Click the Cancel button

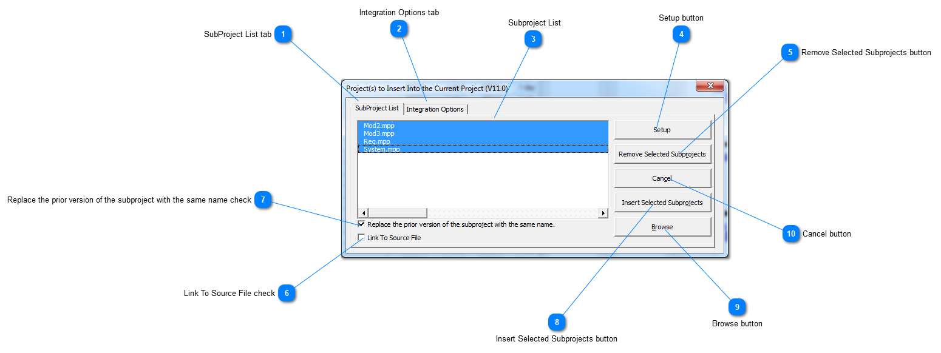coord(662,178)
